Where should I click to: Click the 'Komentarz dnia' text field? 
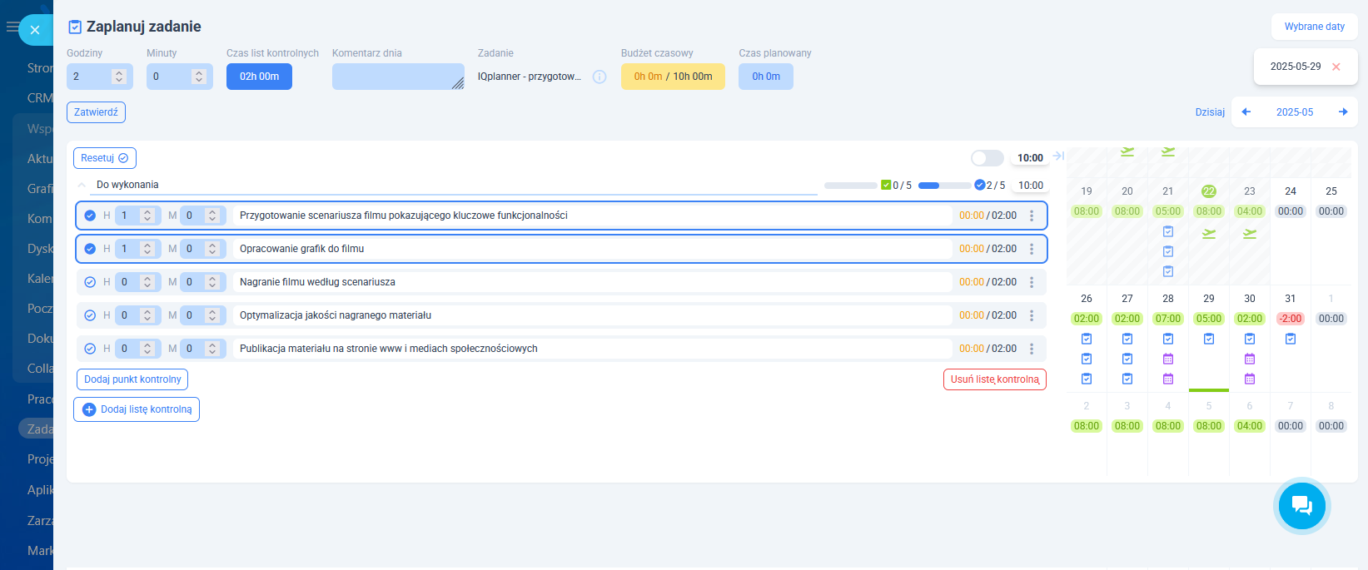[x=397, y=77]
